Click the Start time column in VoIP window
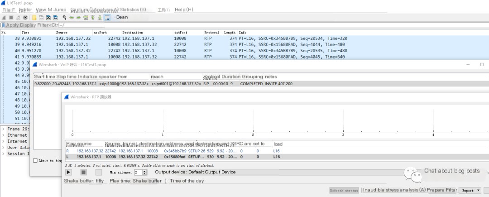 point(44,77)
